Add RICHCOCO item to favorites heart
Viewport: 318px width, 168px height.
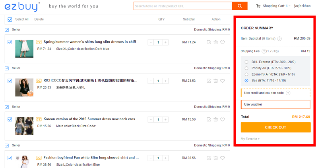coord(223,81)
